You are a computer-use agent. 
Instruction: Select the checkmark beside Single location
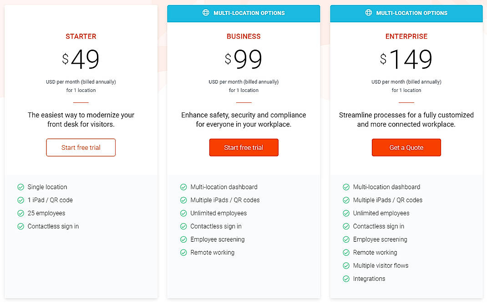click(20, 187)
